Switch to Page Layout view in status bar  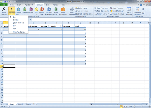coord(124,107)
